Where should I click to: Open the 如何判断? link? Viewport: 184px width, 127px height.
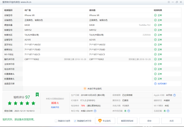point(162,84)
